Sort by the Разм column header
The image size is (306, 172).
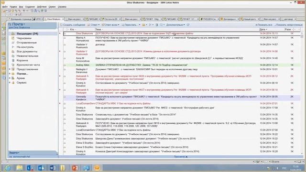pyautogui.click(x=288, y=30)
